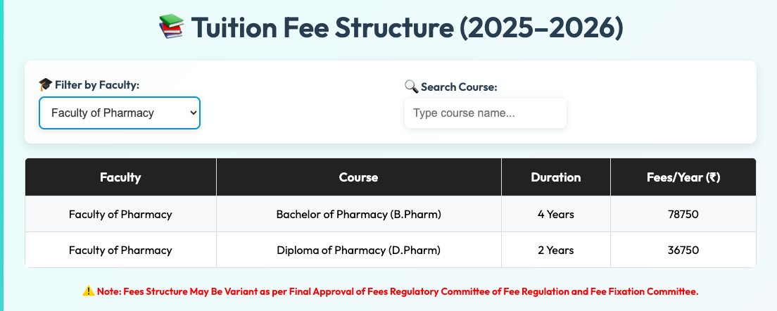Click the Search Course label
The height and width of the screenshot is (311, 777).
(x=459, y=87)
